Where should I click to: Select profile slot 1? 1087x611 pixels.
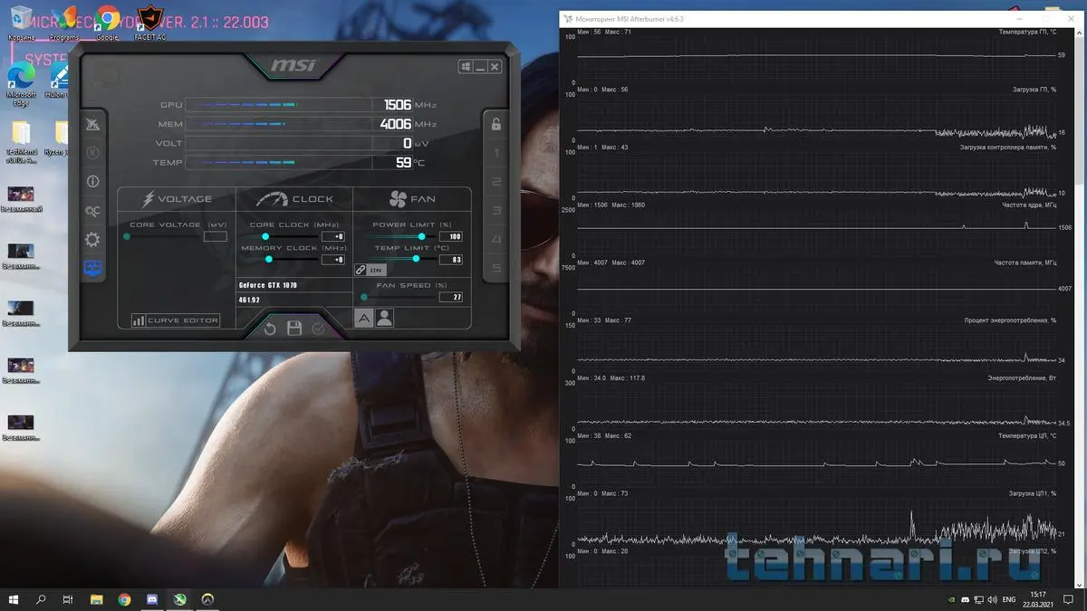point(496,154)
